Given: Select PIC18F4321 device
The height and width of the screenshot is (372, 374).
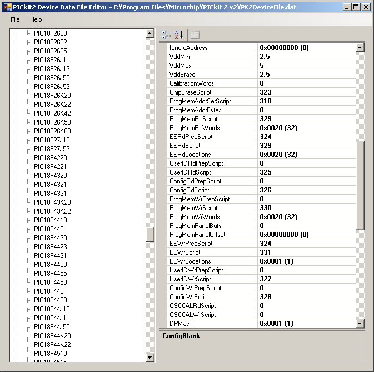Looking at the screenshot, I should [x=50, y=185].
